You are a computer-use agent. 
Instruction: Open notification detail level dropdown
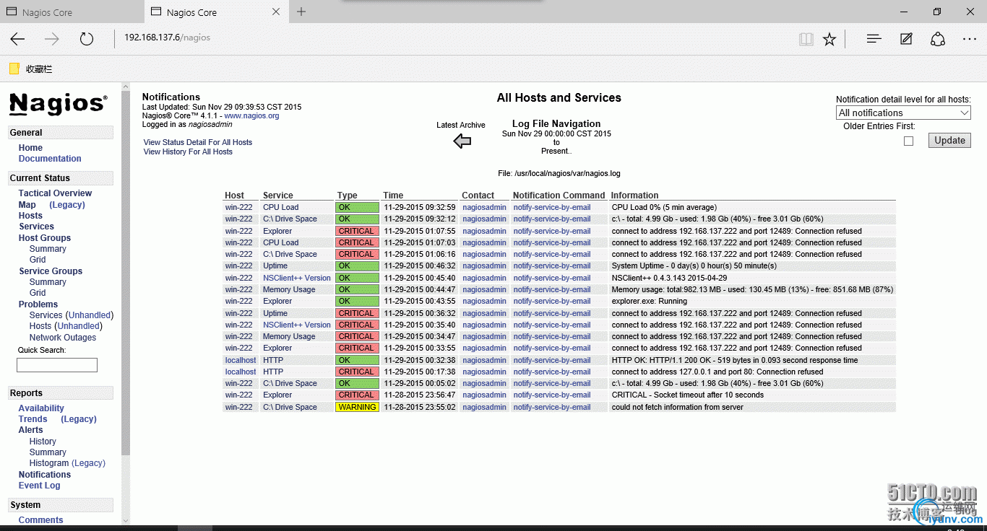pyautogui.click(x=903, y=113)
